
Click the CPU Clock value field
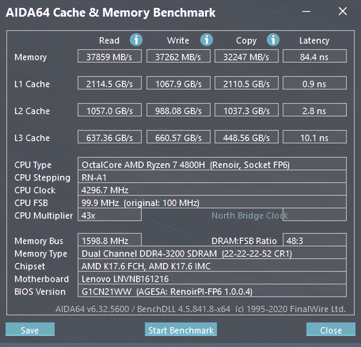coord(212,190)
